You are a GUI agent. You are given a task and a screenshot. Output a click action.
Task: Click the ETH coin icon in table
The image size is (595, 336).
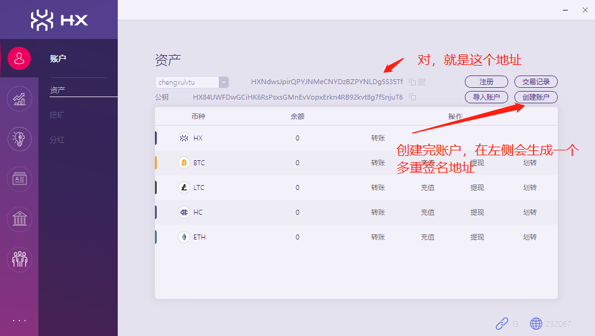pyautogui.click(x=184, y=237)
